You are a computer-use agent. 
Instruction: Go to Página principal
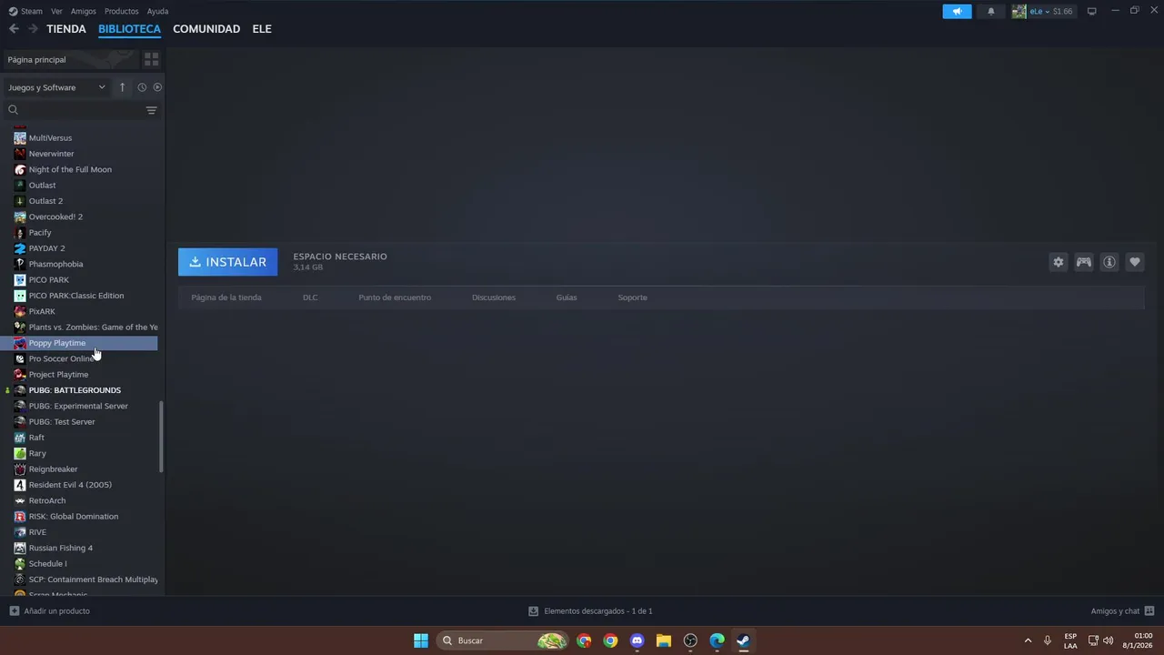coord(71,59)
